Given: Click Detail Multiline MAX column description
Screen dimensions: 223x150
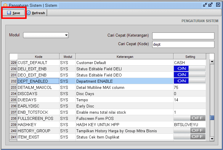Looking at the screenshot, I should [x=124, y=87].
